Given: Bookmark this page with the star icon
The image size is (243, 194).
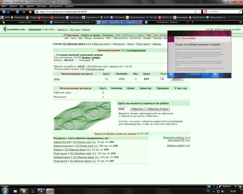Looking at the screenshot, I should [196, 11].
